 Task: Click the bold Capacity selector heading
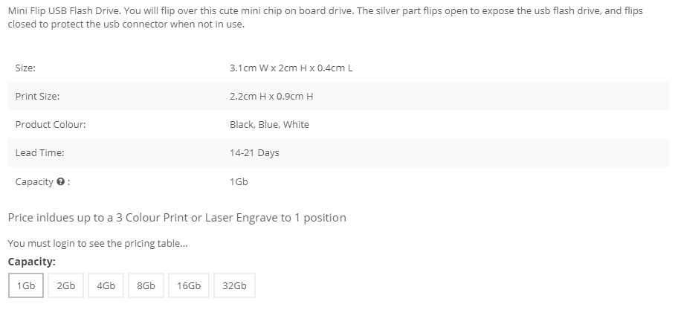click(x=32, y=262)
